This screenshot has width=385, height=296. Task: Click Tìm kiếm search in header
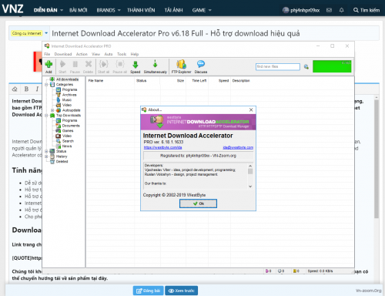[367, 10]
